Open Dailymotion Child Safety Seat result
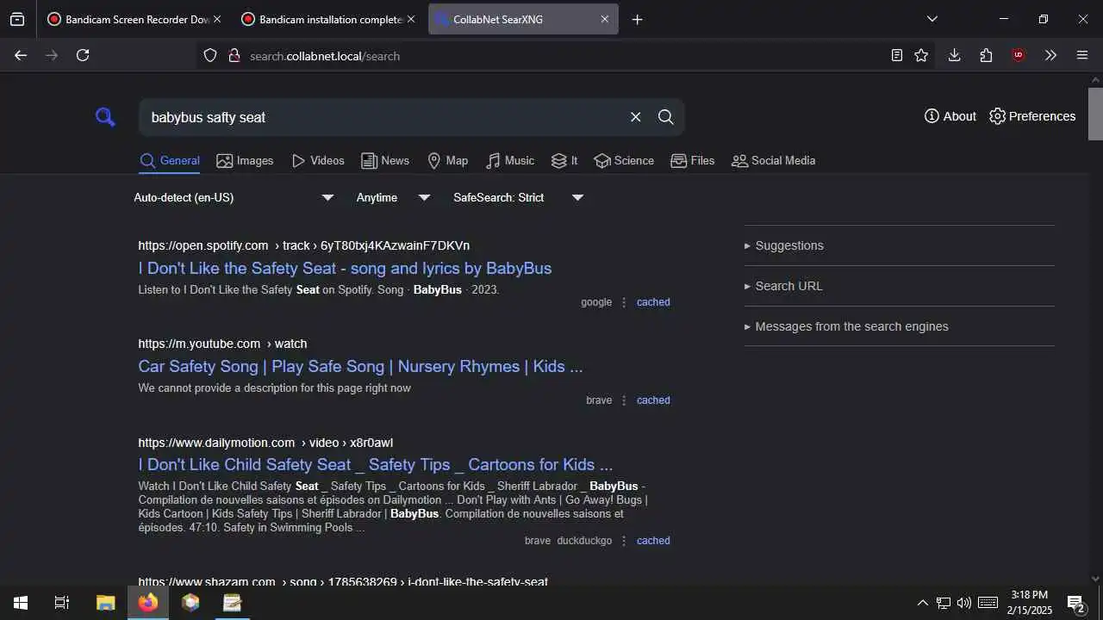This screenshot has width=1103, height=620. [x=375, y=464]
